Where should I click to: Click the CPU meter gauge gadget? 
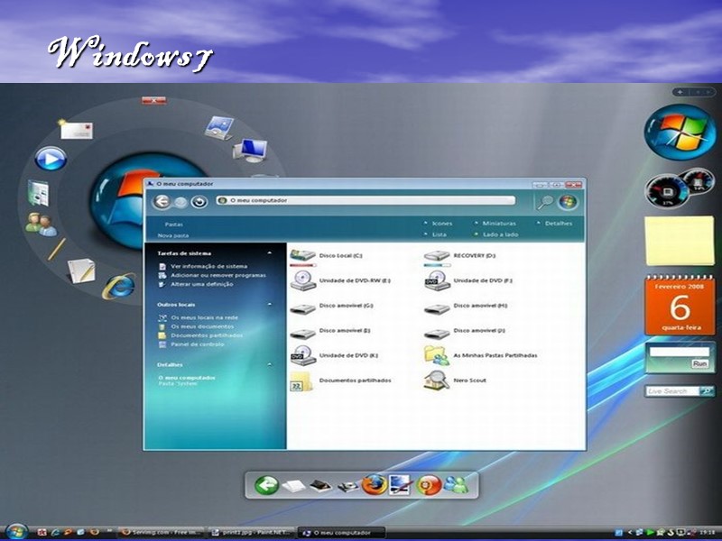[x=668, y=191]
